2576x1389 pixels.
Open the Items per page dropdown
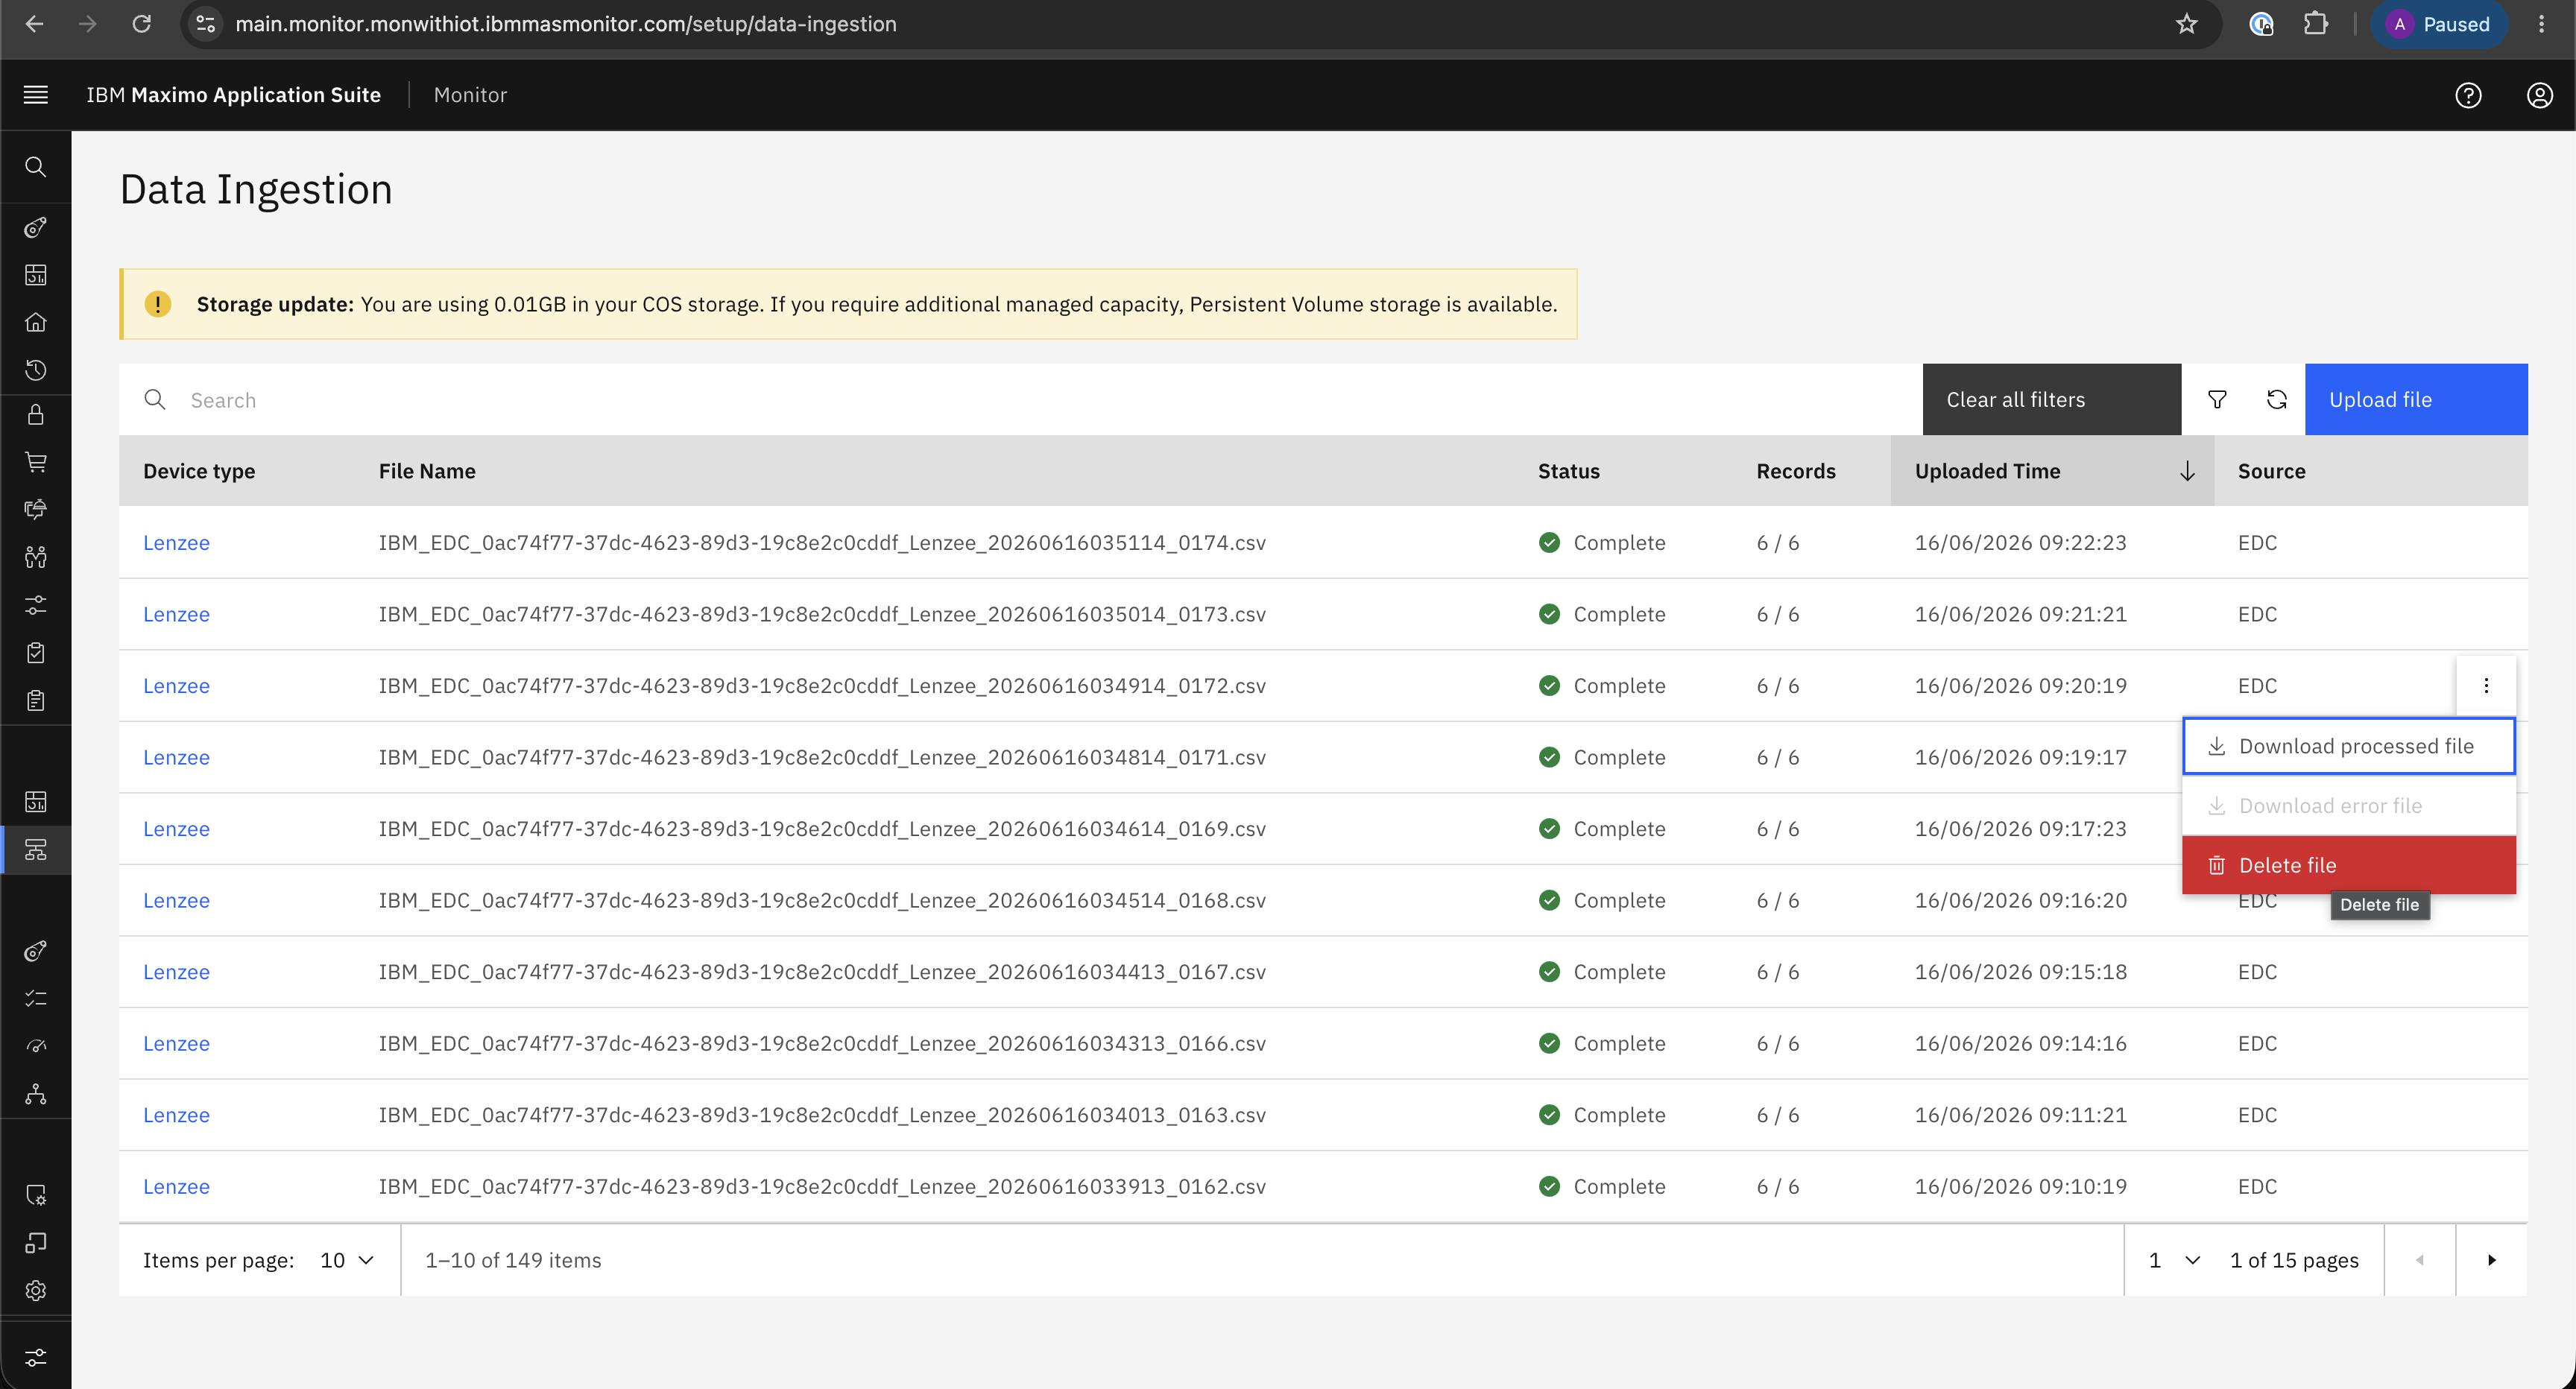346,1260
